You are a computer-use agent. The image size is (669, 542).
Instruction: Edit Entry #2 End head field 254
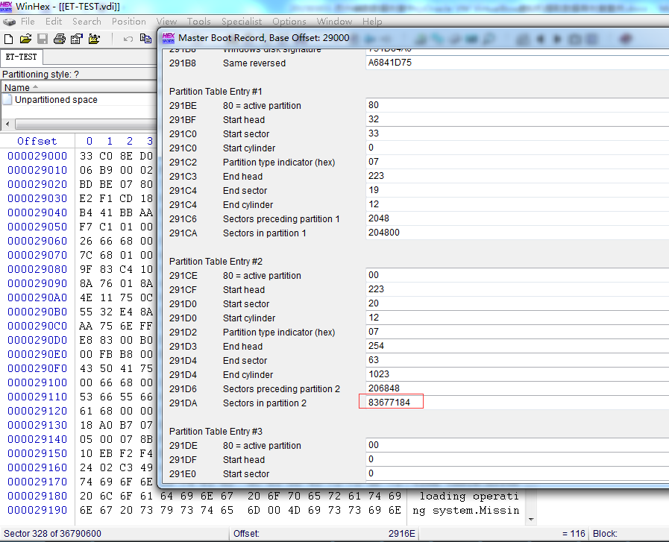[x=517, y=346]
